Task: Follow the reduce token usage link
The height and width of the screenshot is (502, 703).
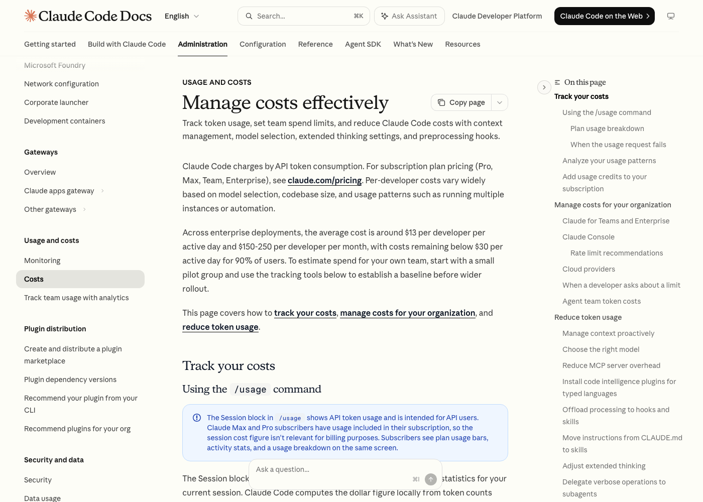Action: [x=220, y=327]
